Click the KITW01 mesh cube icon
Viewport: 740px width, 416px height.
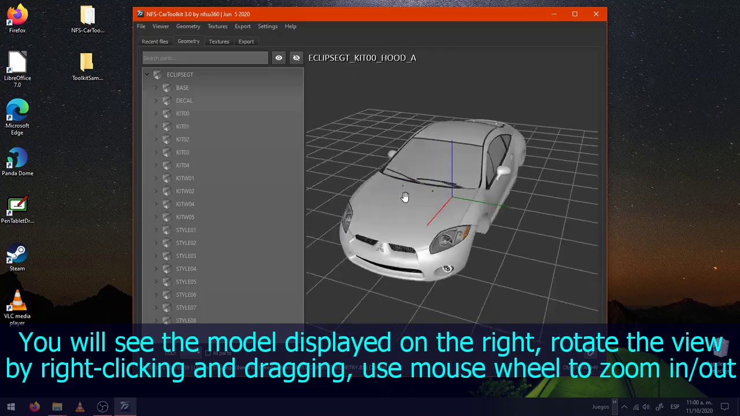point(166,178)
